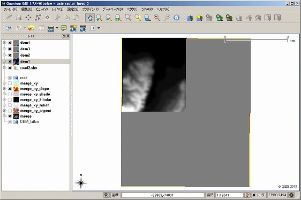Click the Refresh map icon
301x200 pixels.
point(176,18)
